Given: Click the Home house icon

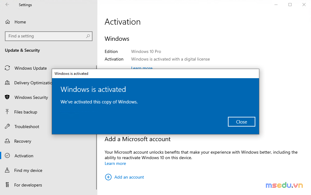Looking at the screenshot, I should pyautogui.click(x=8, y=22).
